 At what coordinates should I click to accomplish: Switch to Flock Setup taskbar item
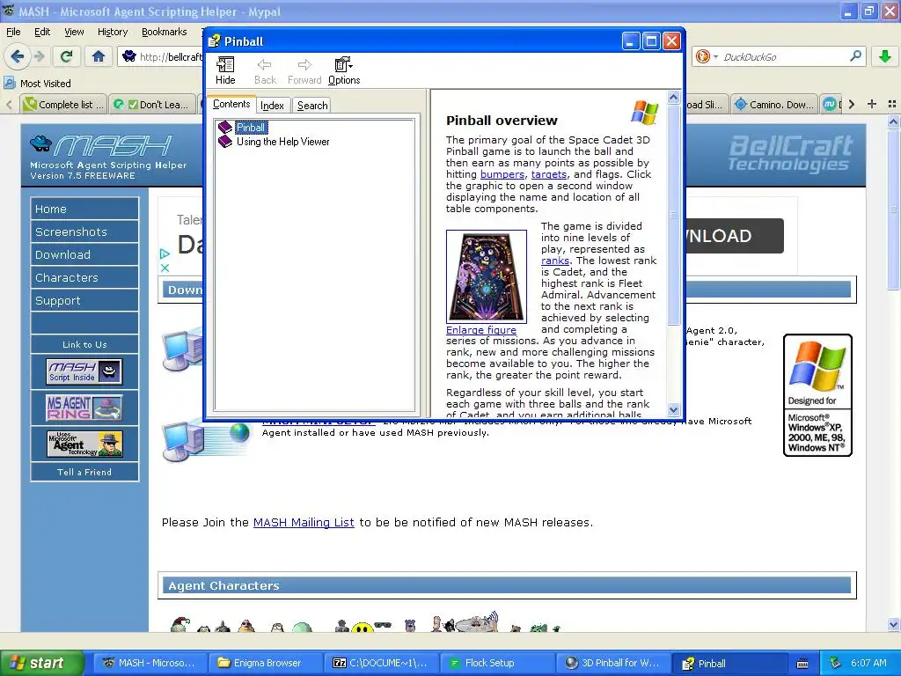[497, 663]
